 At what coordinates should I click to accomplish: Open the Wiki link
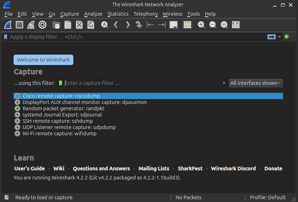59,169
